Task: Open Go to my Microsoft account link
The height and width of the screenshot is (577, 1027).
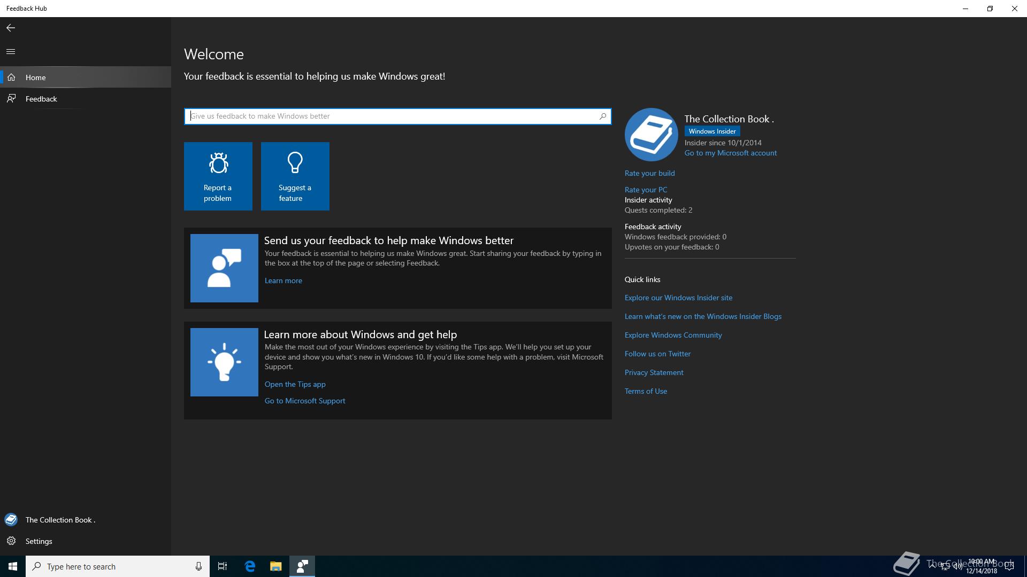Action: coord(731,153)
